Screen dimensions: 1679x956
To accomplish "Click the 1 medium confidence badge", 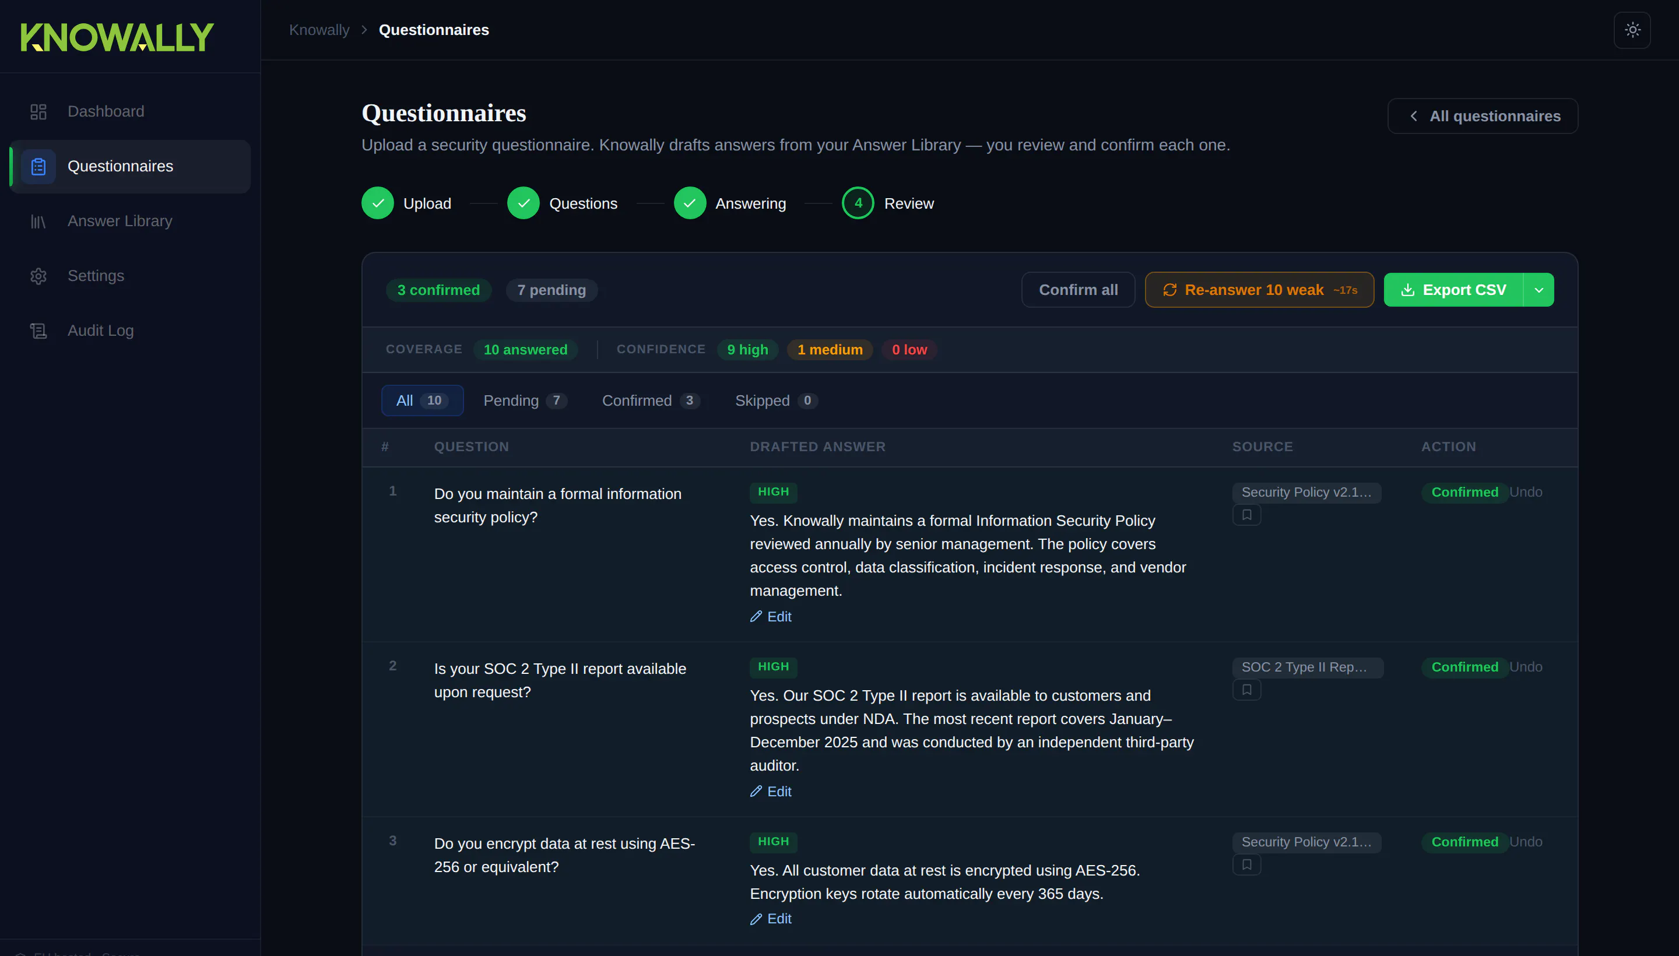I will point(830,350).
